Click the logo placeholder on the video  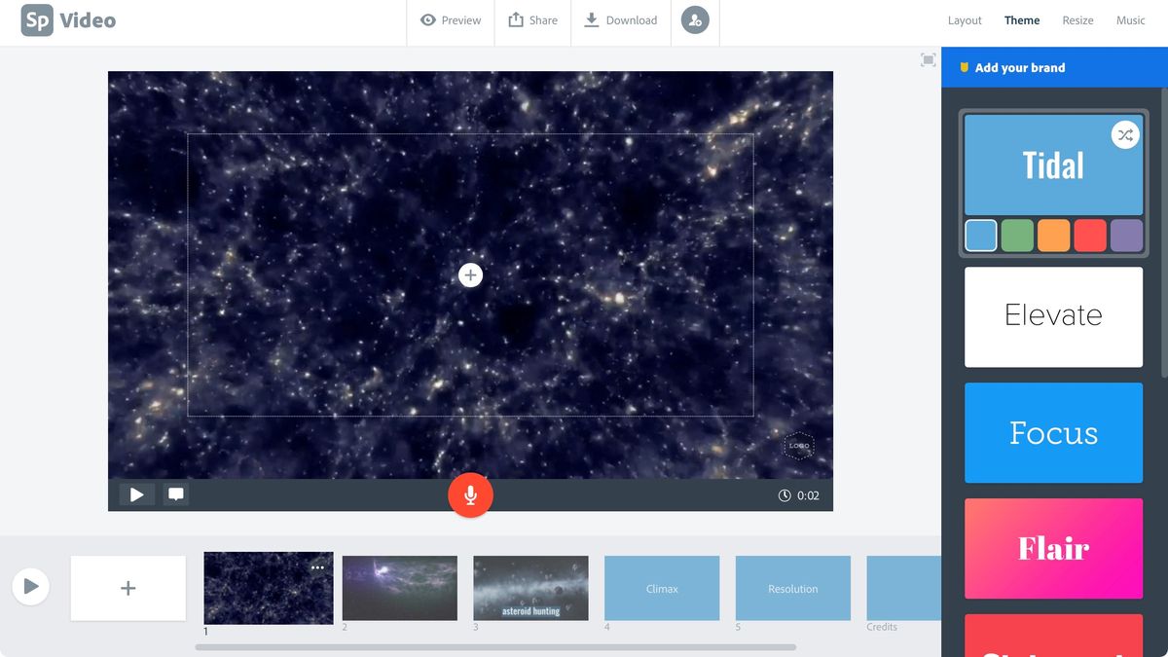click(799, 446)
